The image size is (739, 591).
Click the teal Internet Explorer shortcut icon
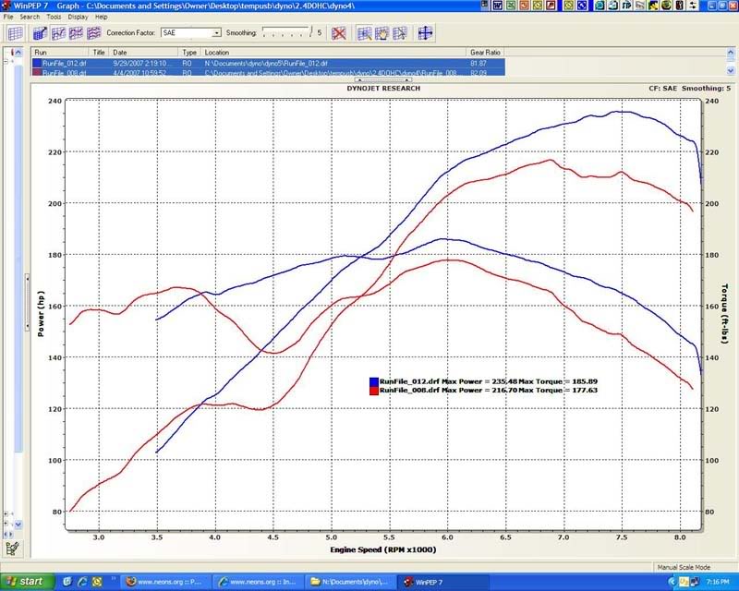600,6
